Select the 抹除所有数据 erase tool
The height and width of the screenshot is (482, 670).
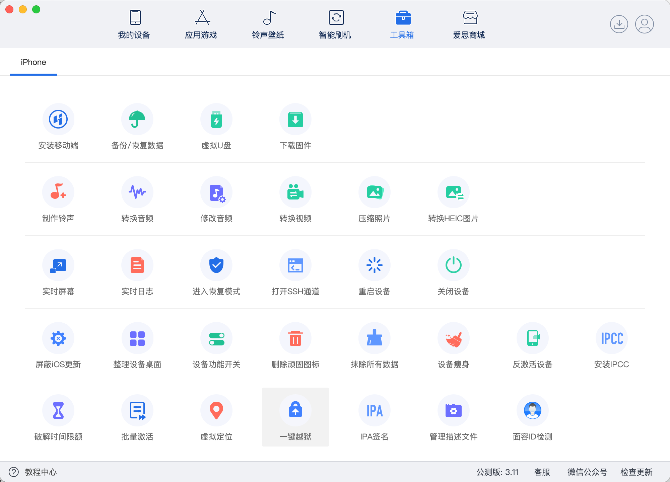[x=375, y=345]
